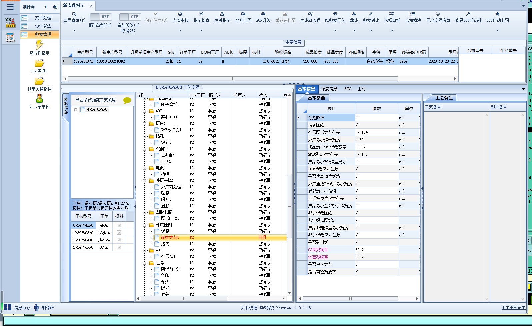532x326 pixels.
Task: Toggle 投料 checkbox for 1V2G7W04A0
Action: point(119,240)
